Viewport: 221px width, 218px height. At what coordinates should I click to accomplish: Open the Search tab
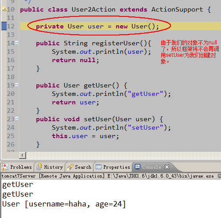click(x=79, y=167)
